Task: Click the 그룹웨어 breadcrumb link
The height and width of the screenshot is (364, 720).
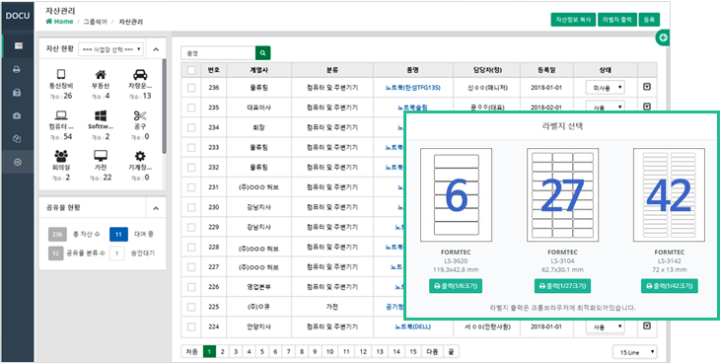Action: click(x=95, y=22)
